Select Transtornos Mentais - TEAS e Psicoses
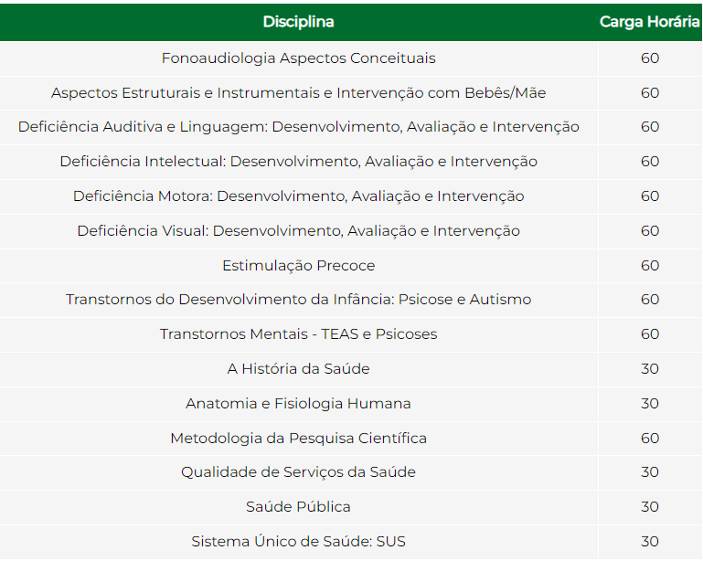The height and width of the screenshot is (561, 703). tap(299, 334)
